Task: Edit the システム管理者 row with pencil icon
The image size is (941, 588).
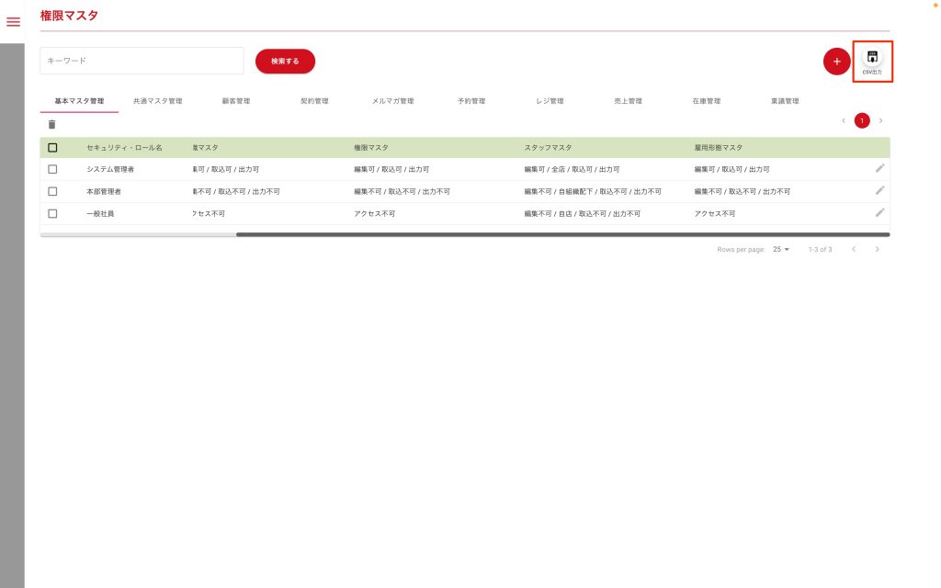Action: tap(879, 168)
